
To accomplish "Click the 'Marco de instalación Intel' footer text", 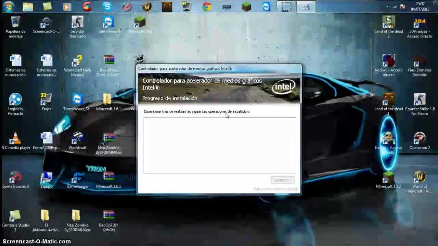I will click(x=275, y=189).
